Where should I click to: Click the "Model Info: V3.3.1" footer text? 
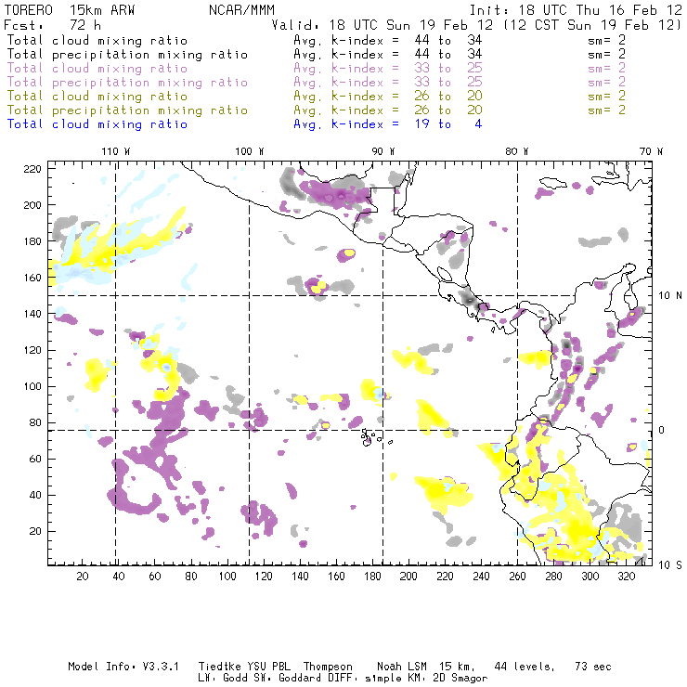(x=123, y=667)
